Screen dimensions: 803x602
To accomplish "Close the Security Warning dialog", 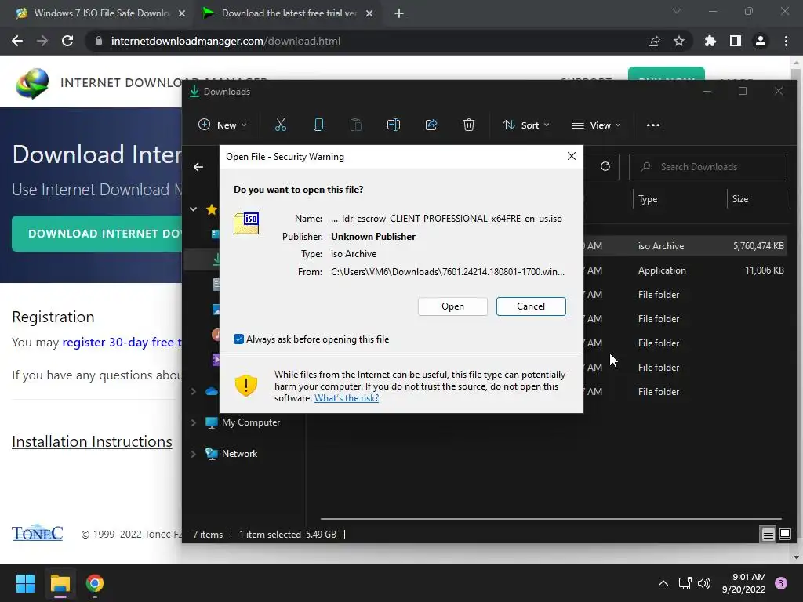I will (572, 157).
